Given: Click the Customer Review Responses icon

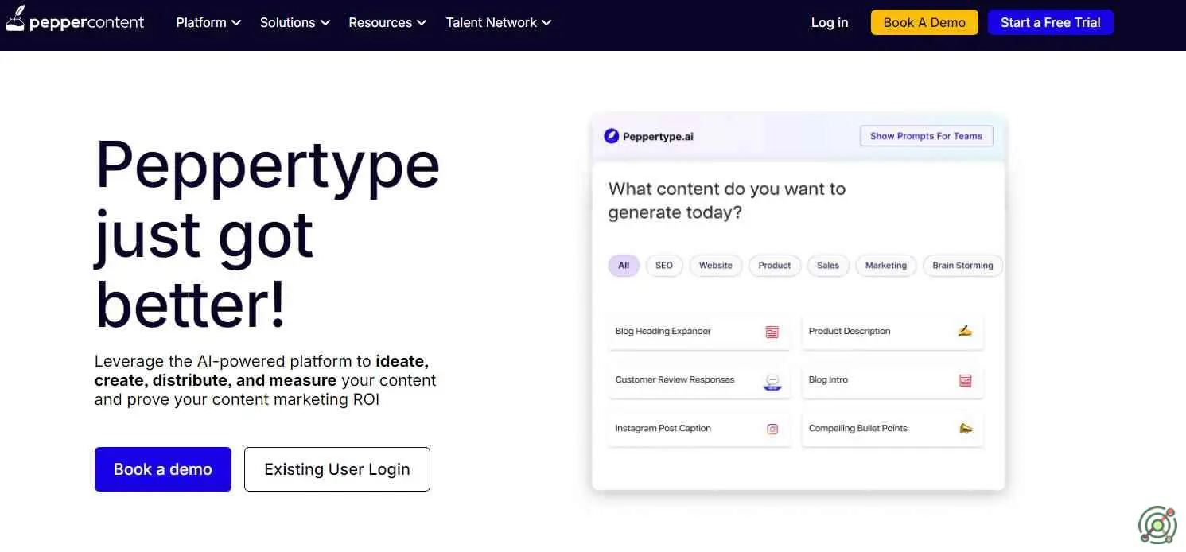Looking at the screenshot, I should 772,381.
